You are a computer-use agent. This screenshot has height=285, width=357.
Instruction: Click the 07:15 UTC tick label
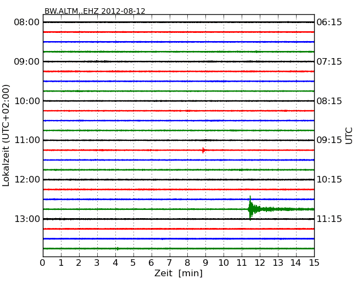pos(329,61)
